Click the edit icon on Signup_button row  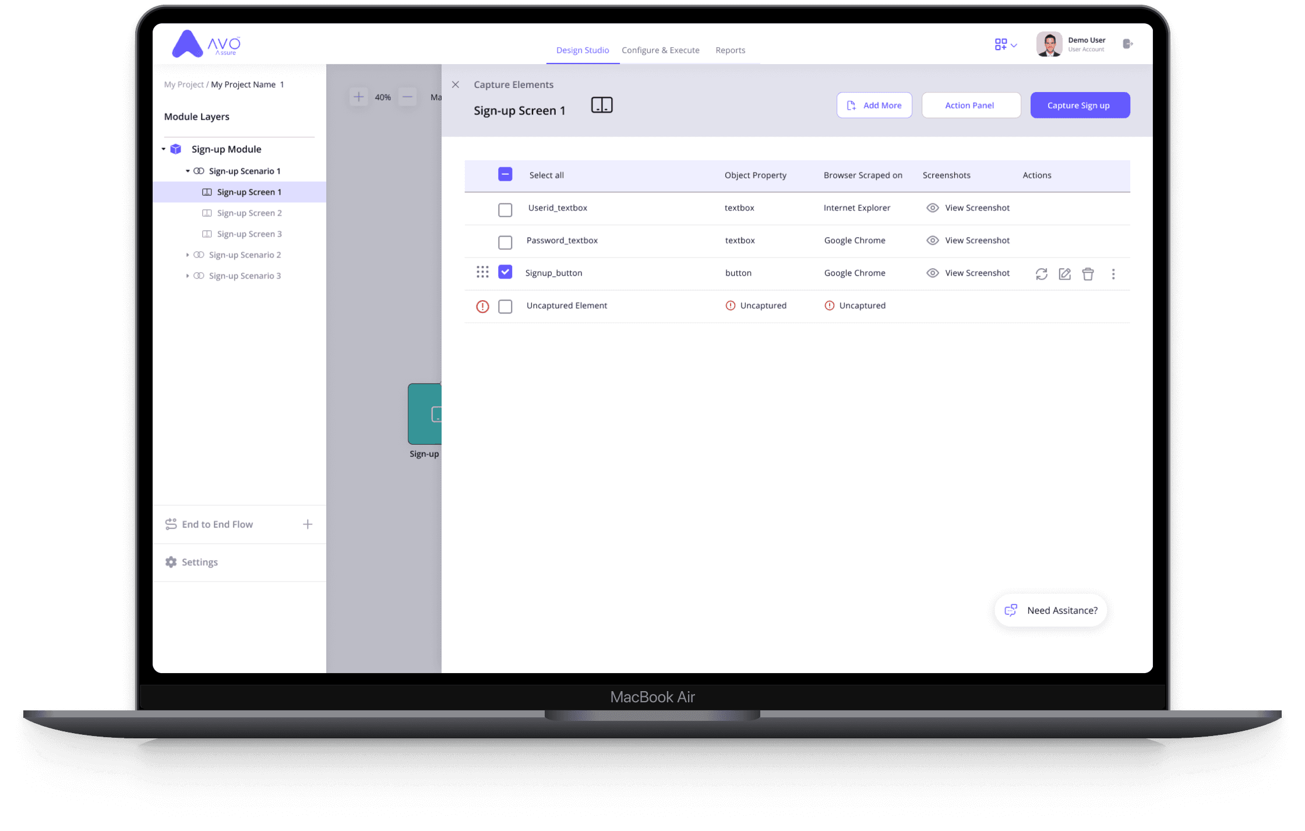click(1064, 274)
